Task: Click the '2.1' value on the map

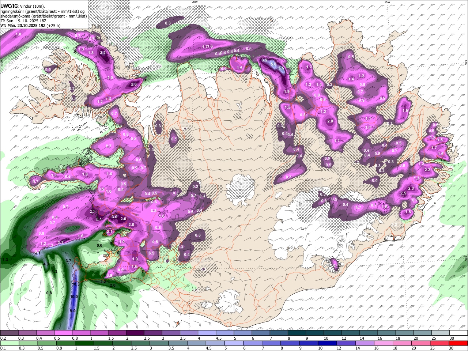Action: 110,232
